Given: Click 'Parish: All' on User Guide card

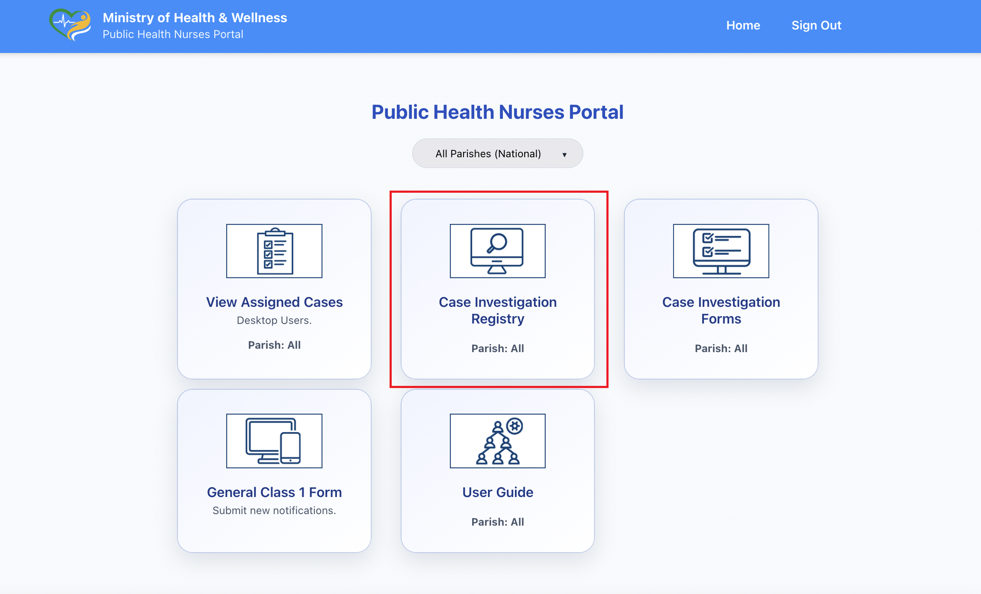Looking at the screenshot, I should [x=497, y=522].
